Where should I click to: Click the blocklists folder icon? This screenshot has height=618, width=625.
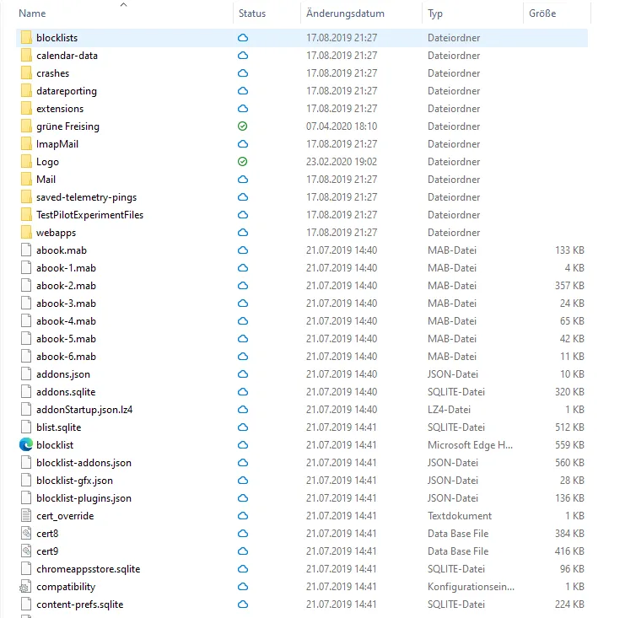(26, 38)
